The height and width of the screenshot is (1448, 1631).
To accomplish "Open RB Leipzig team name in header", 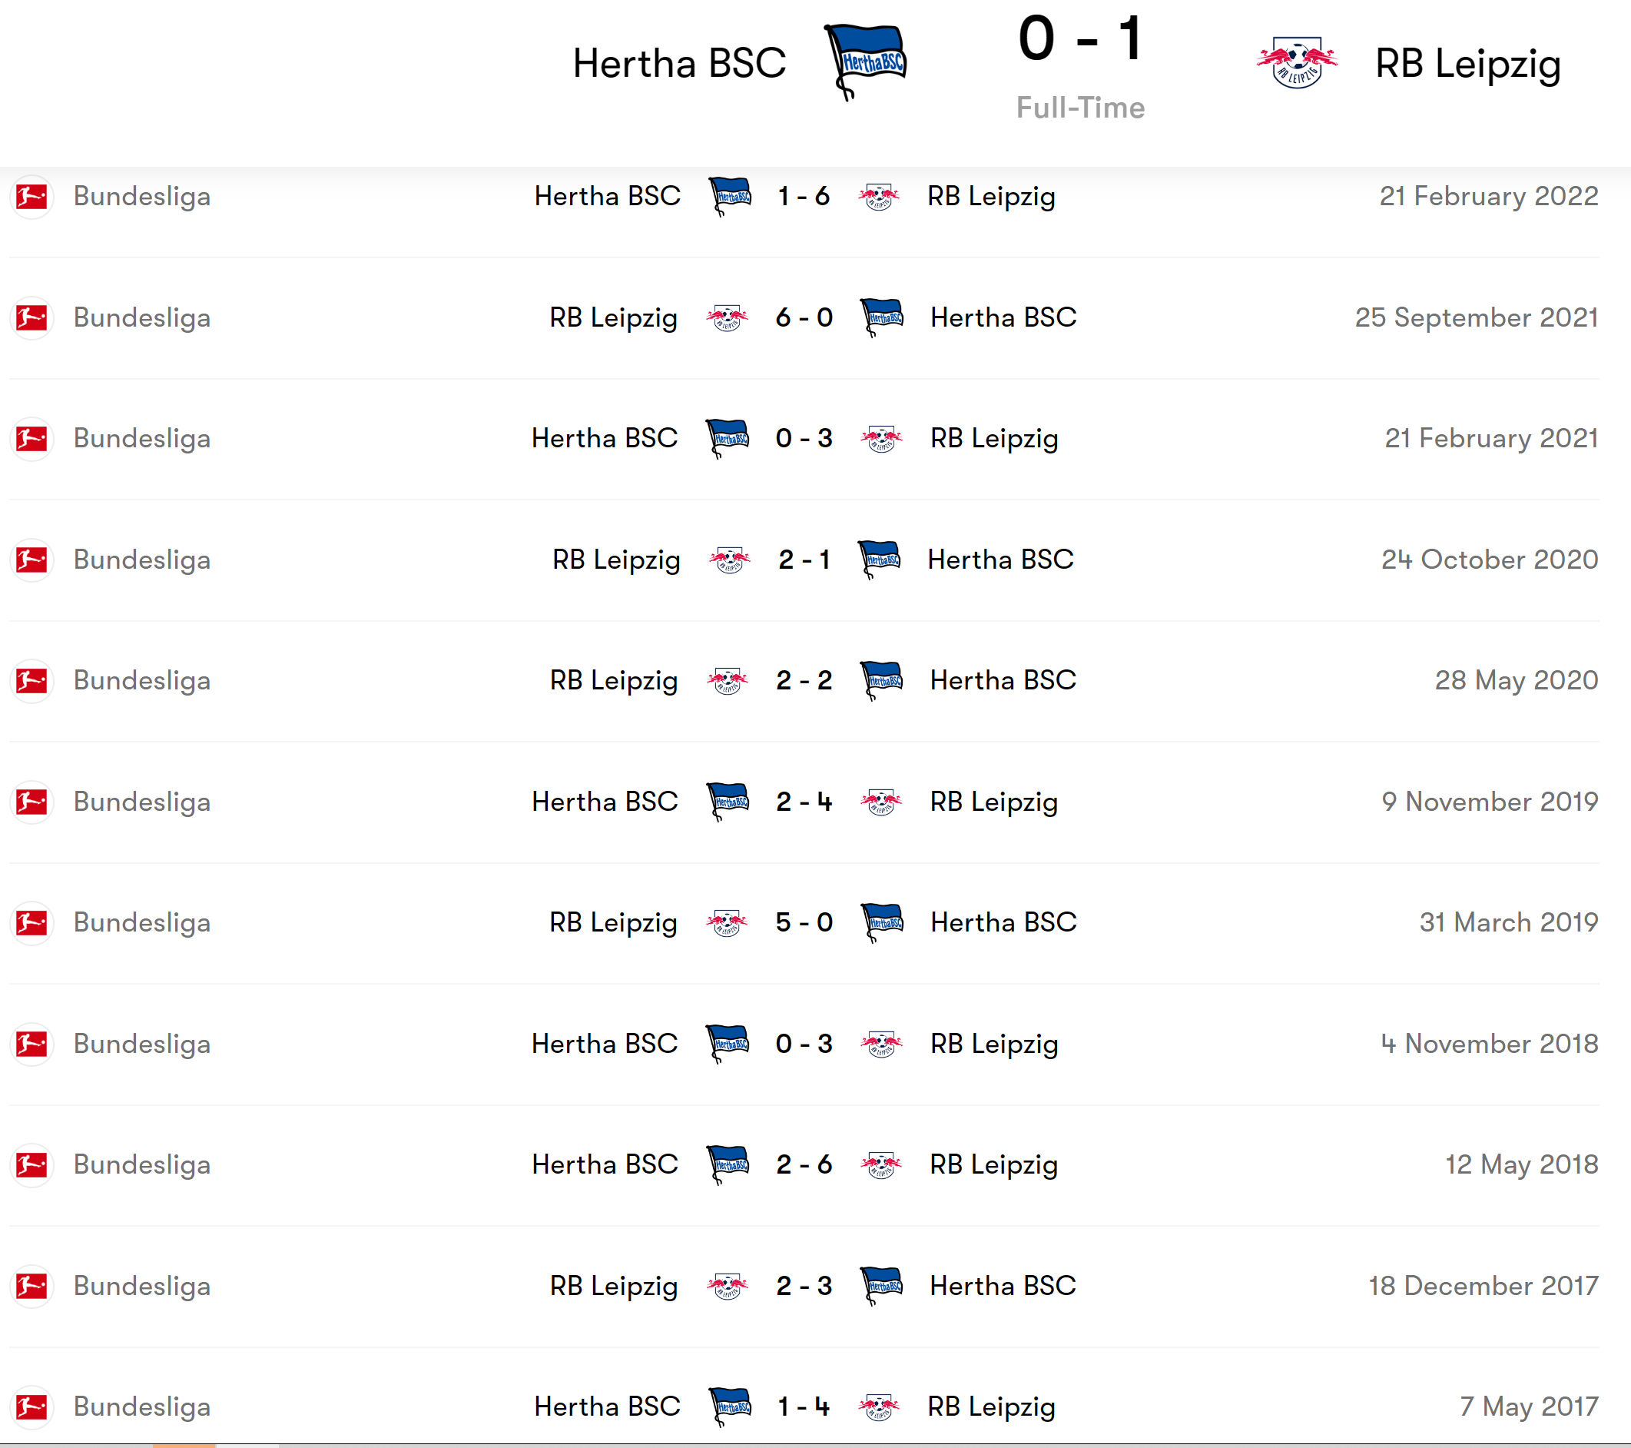I will 1467,63.
